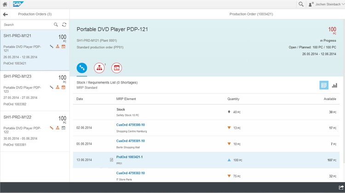This screenshot has width=345, height=193.
Task: Select order SH1-PRD-M122 in list
Action: [x=35, y=131]
